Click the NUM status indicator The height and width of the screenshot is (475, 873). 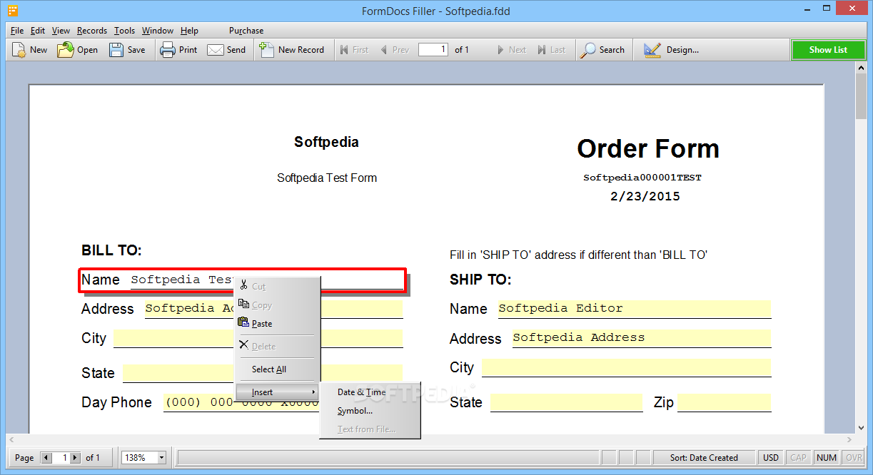[827, 458]
